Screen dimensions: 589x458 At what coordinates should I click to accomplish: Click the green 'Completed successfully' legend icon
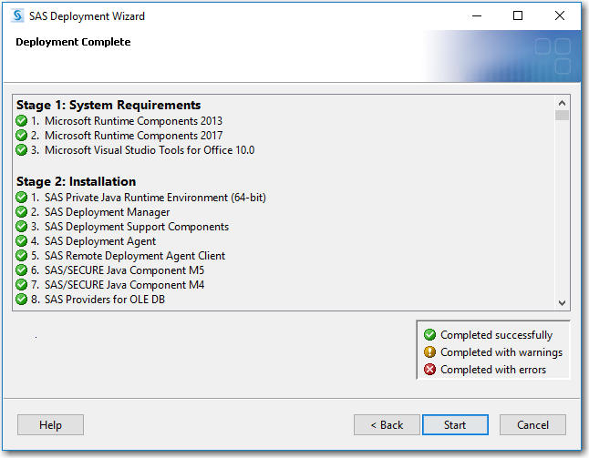[430, 335]
